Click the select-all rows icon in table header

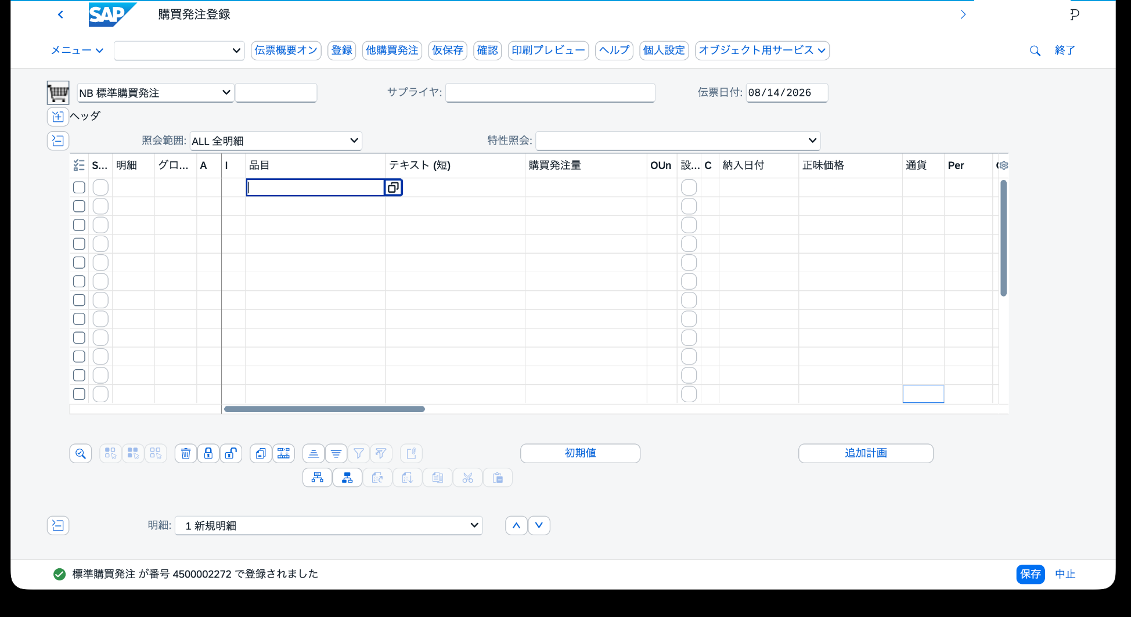pyautogui.click(x=79, y=165)
